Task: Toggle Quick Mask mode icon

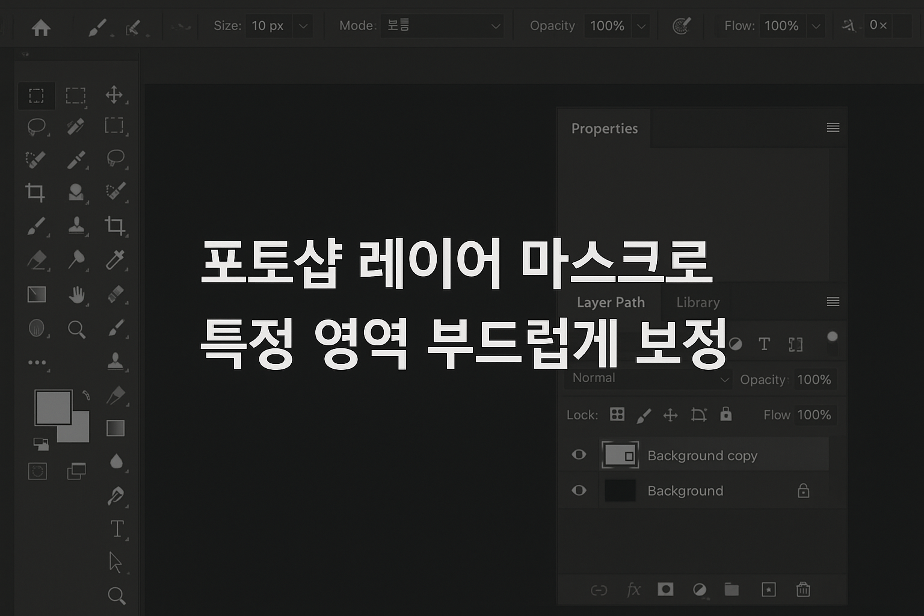Action: click(x=37, y=471)
